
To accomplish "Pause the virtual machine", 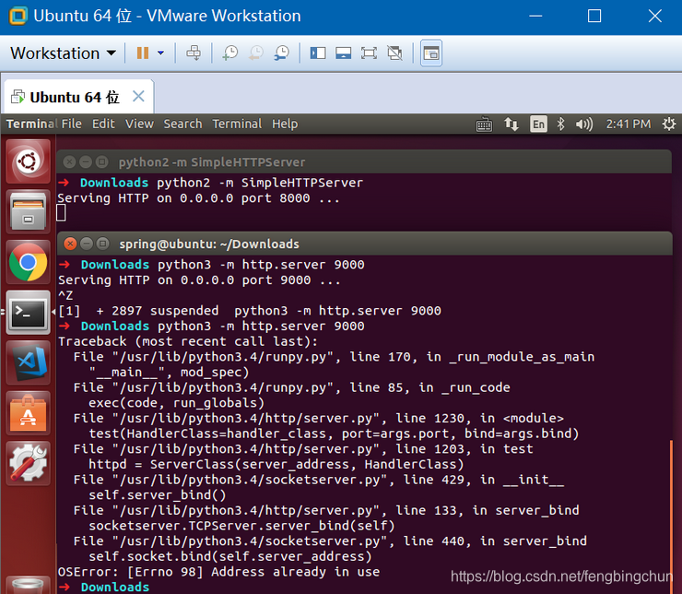I will point(143,53).
